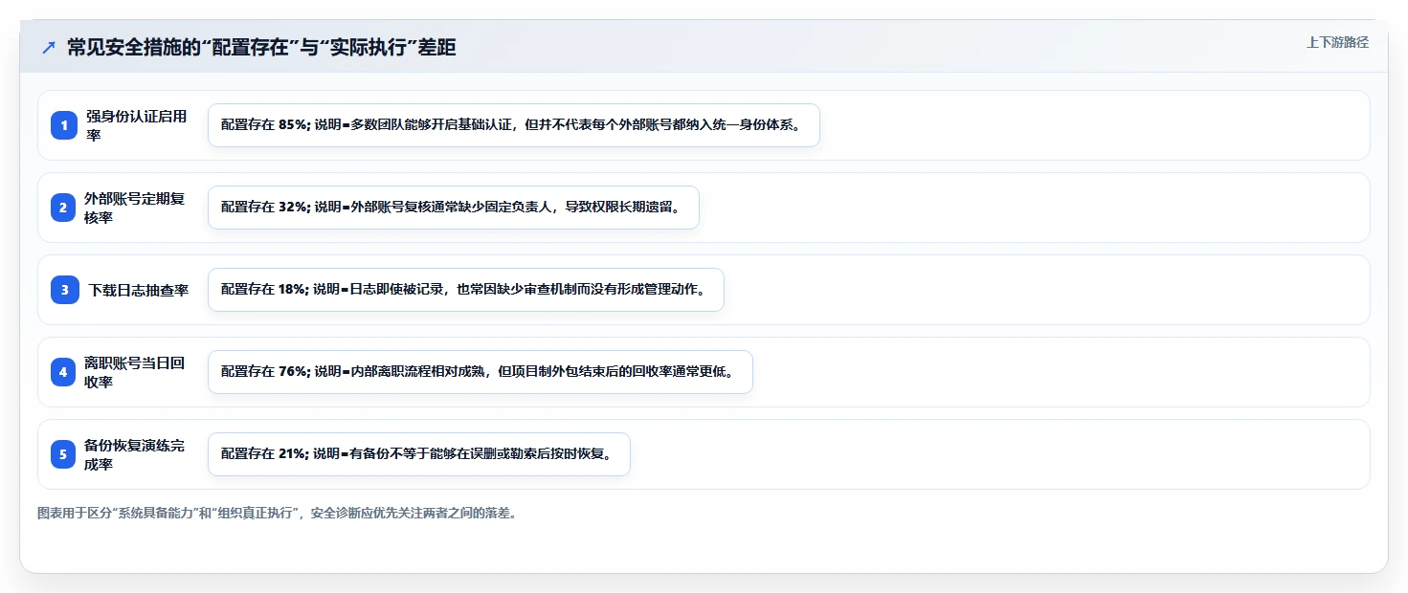The height and width of the screenshot is (593, 1408).
Task: Select the 离职账号当日回收率 row label
Action: 134,372
